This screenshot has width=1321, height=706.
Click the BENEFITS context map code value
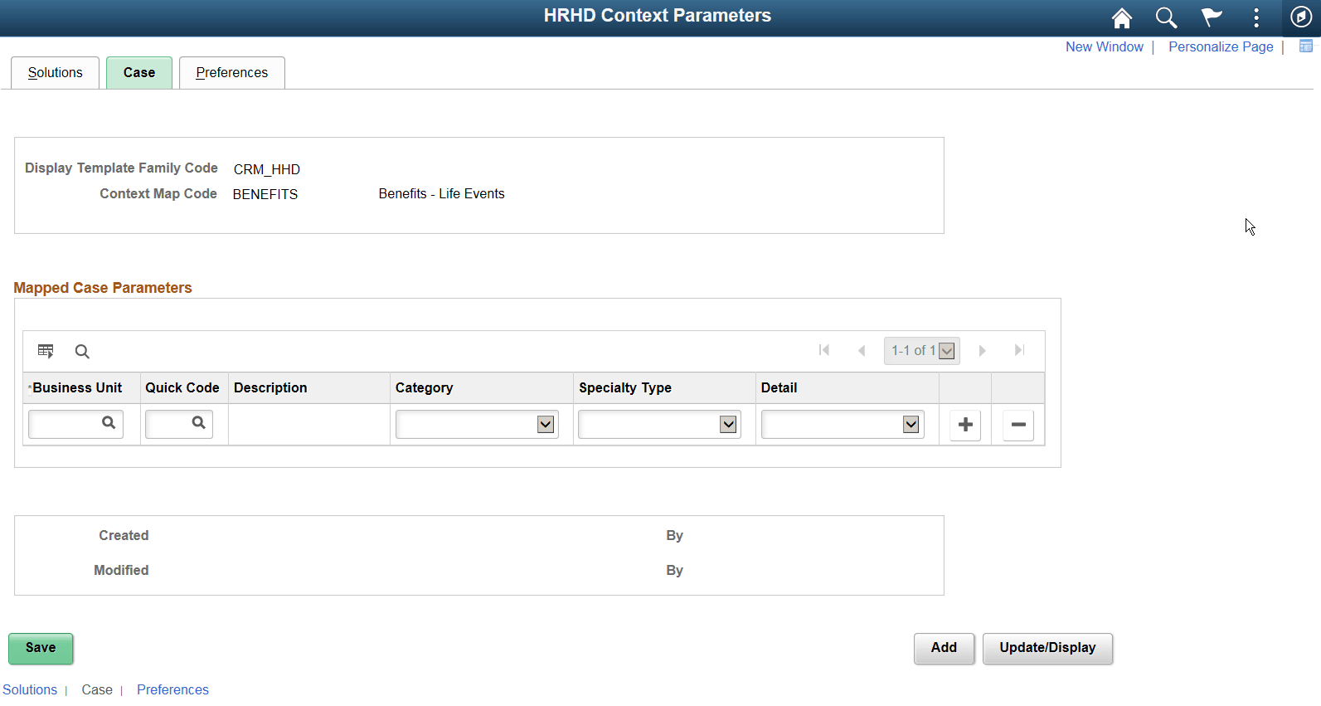265,194
